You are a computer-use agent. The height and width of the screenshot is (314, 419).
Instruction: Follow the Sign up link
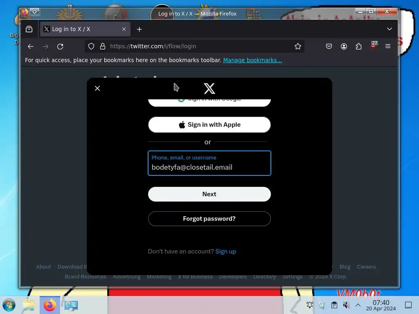[225, 251]
